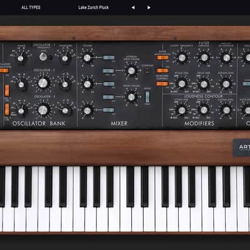250x250 pixels.
Task: Toggle the orange Oscillator Modulation switch
Action: click(x=4, y=71)
